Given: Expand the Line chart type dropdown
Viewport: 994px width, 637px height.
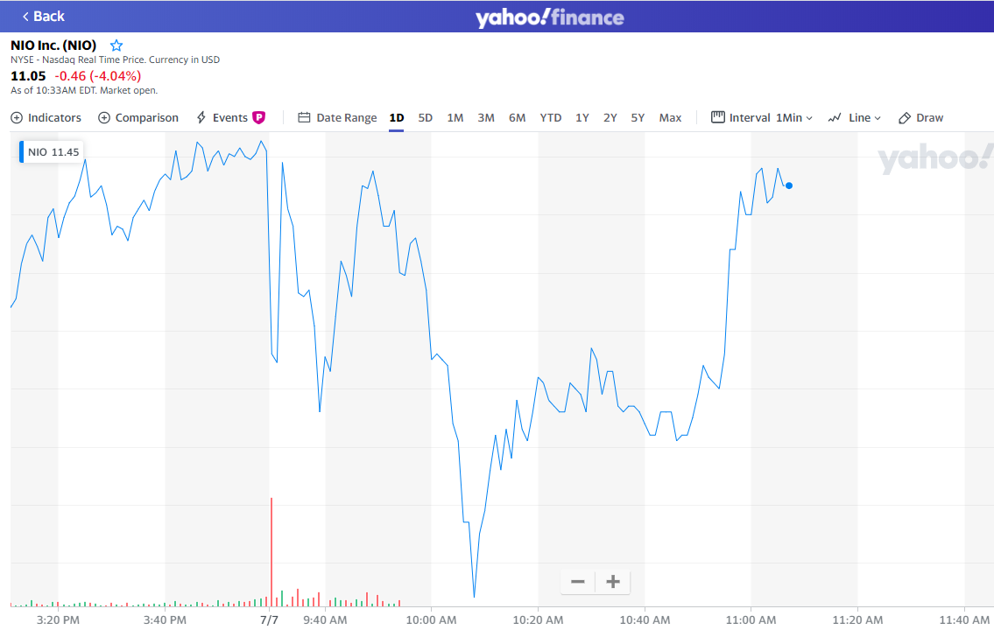Looking at the screenshot, I should (855, 118).
